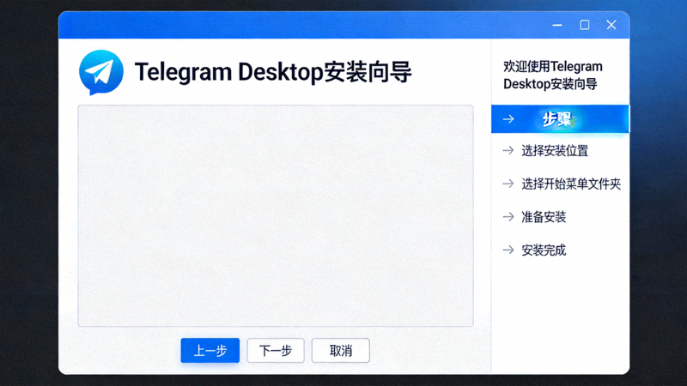The image size is (687, 386).
Task: Click the arrow icon beside 准备安装
Action: tap(508, 217)
